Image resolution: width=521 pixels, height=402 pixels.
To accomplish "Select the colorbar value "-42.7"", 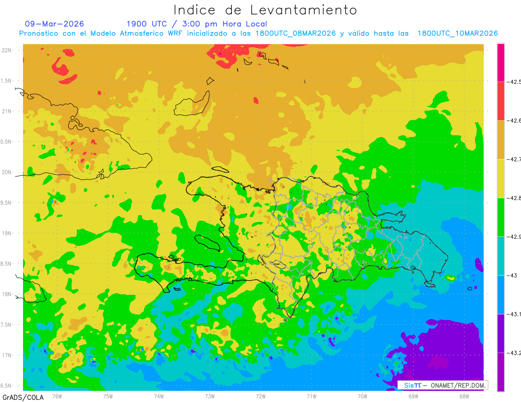I will [x=514, y=159].
